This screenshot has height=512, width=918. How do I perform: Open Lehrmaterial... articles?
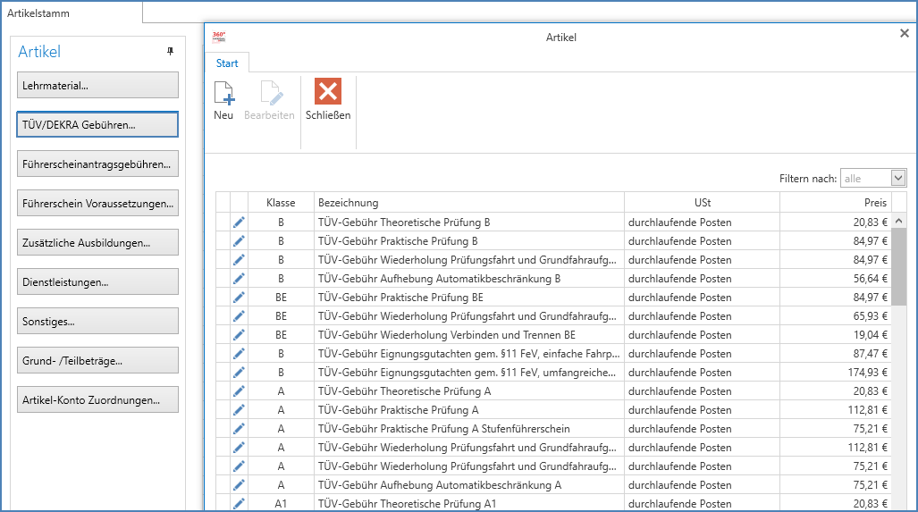click(97, 86)
